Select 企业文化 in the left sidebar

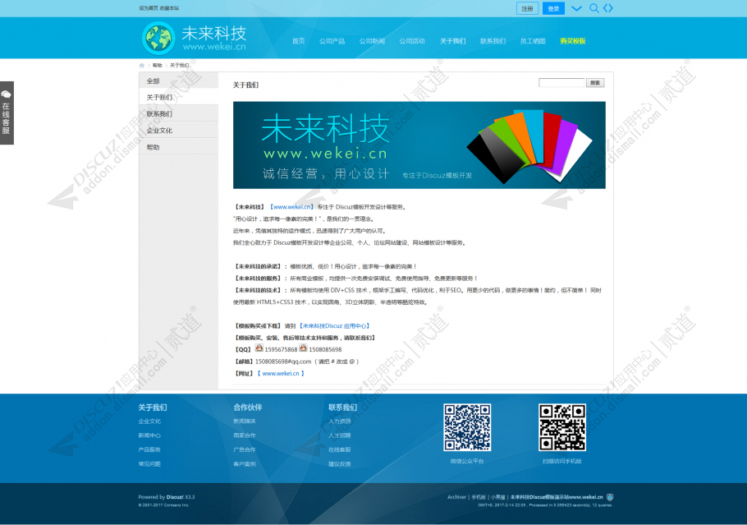(x=179, y=130)
